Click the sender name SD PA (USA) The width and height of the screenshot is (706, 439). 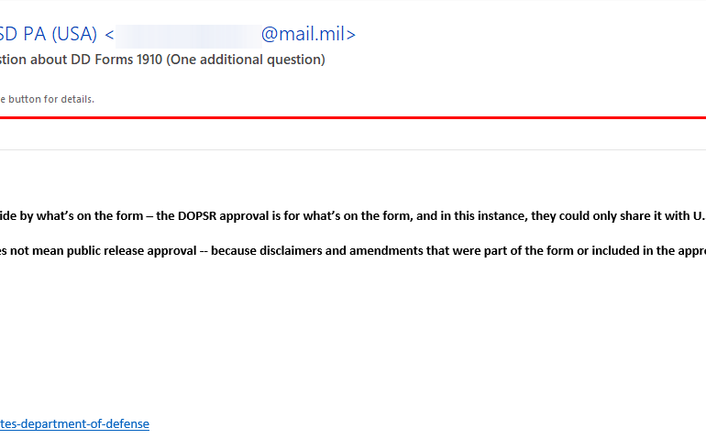[48, 35]
